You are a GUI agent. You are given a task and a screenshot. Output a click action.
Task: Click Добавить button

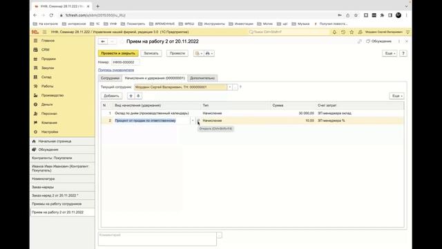click(112, 96)
